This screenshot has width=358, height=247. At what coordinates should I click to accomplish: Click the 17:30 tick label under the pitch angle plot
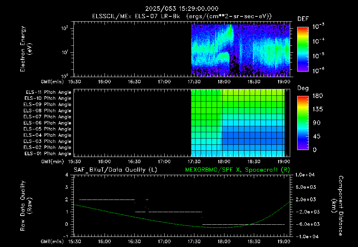194,162
